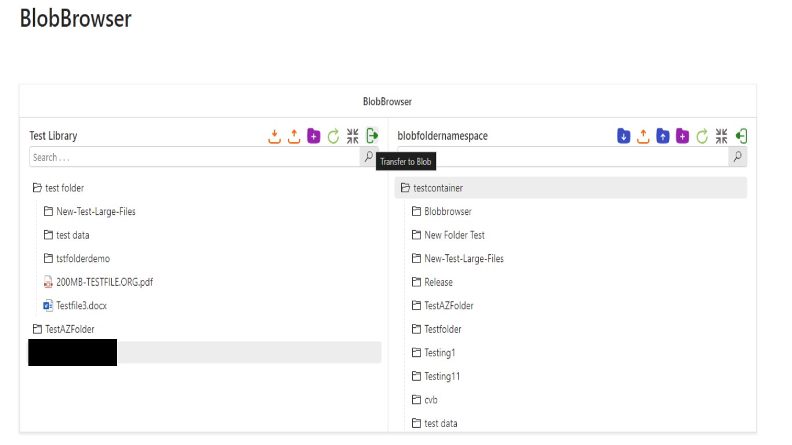The image size is (792, 445).
Task: Collapse the 'test folder' tree node
Action: pyautogui.click(x=38, y=188)
